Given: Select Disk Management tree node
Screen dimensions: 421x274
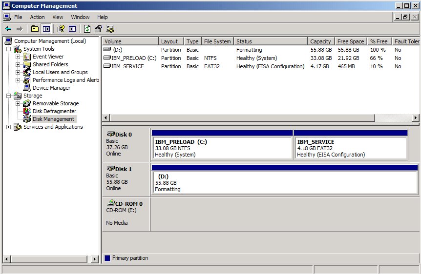Looking at the screenshot, I should (x=53, y=119).
